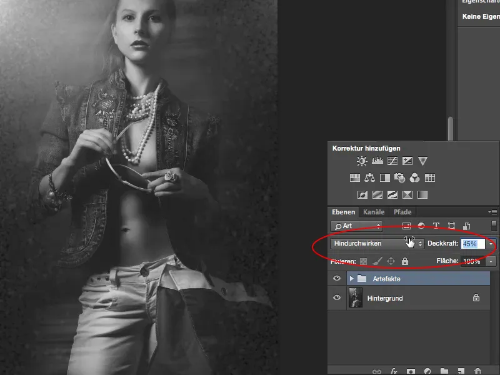Open the Art filter type dropdown

coord(356,226)
